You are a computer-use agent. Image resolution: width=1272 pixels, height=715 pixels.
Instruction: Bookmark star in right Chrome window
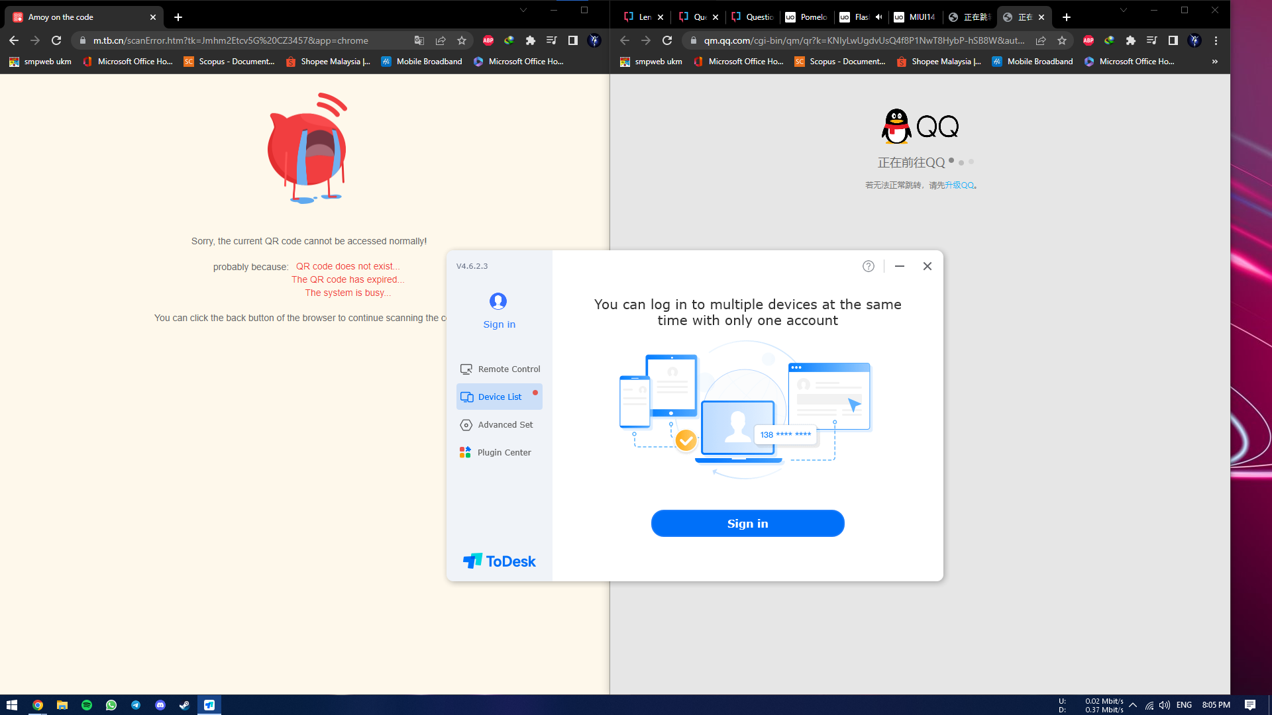coord(1062,40)
